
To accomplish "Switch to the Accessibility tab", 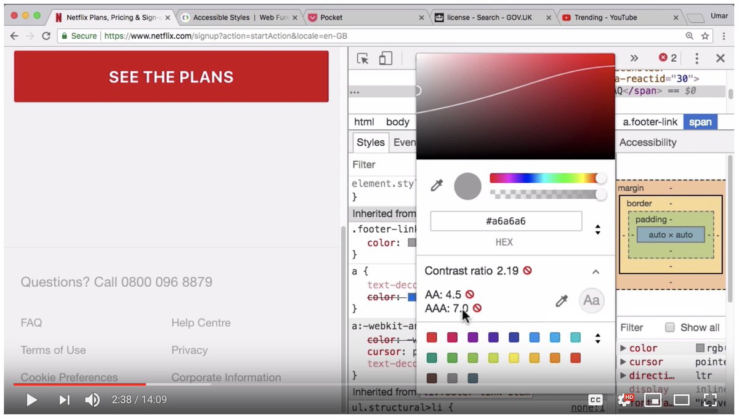I will point(647,142).
